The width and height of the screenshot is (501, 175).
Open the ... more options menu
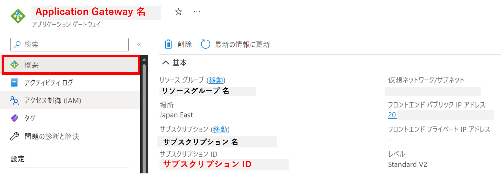tap(197, 12)
